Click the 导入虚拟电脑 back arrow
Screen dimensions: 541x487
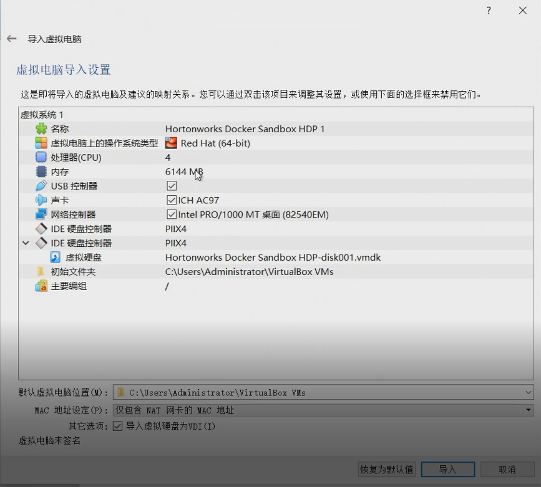[11, 38]
